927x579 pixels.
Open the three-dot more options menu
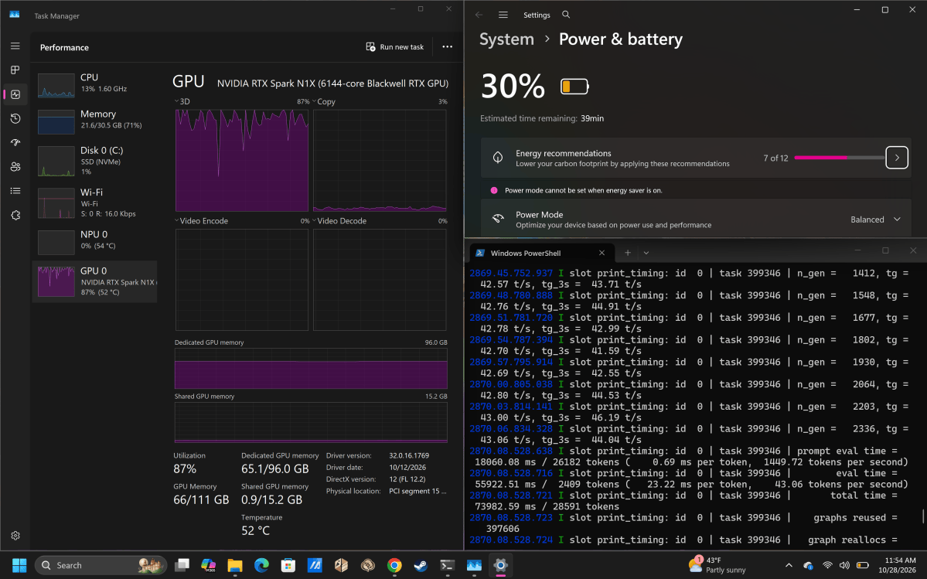tap(448, 46)
